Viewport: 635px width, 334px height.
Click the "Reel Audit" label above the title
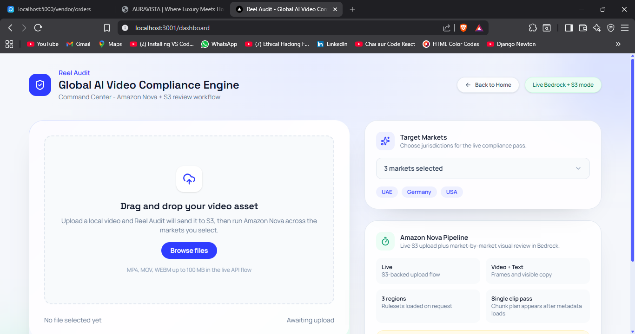point(74,73)
